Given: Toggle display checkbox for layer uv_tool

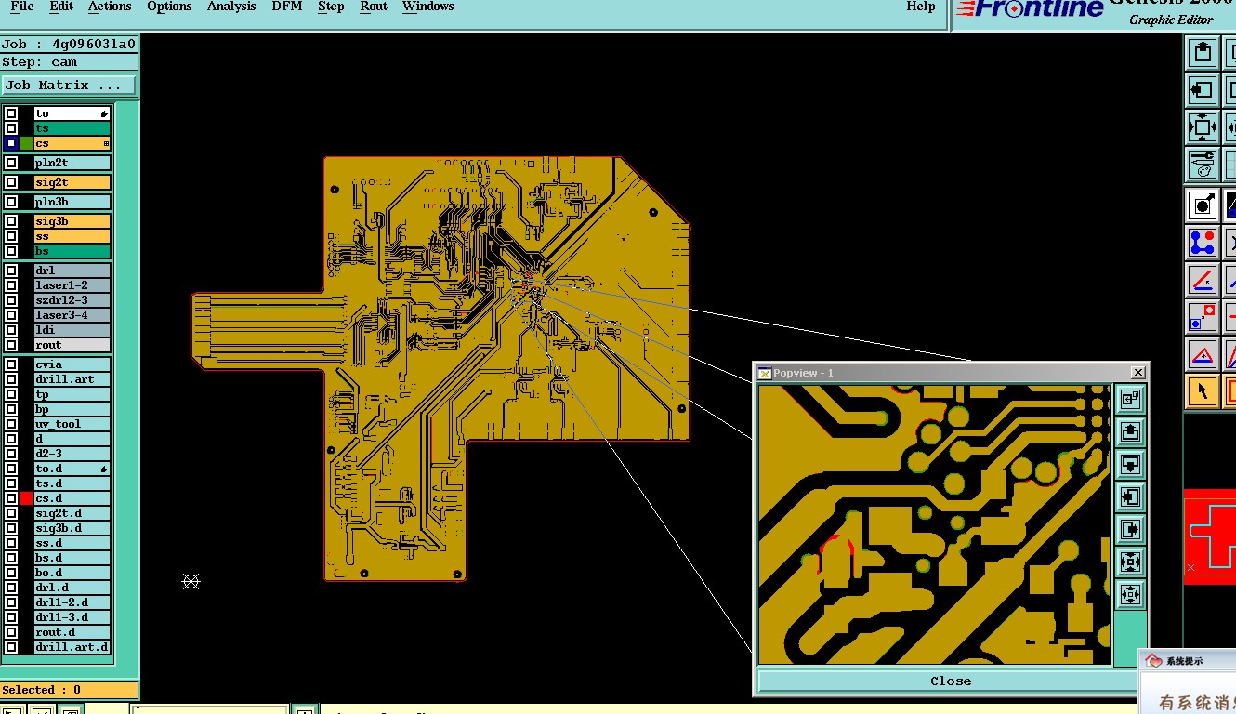Looking at the screenshot, I should pyautogui.click(x=11, y=424).
